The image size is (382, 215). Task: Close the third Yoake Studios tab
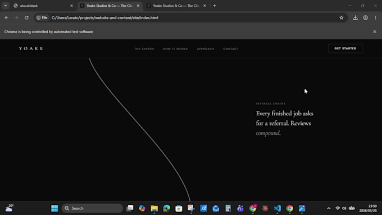point(204,6)
